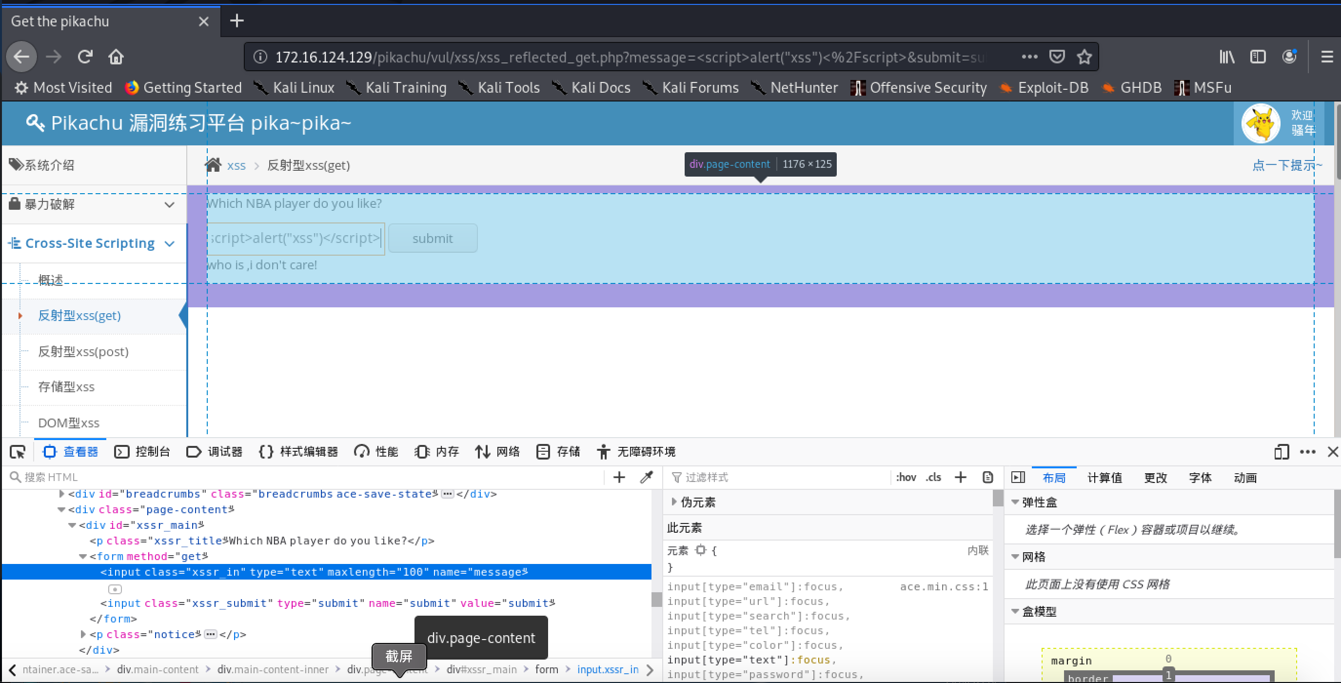Screen dimensions: 1341x683
Task: Open the Firefox home page icon
Action: (116, 57)
